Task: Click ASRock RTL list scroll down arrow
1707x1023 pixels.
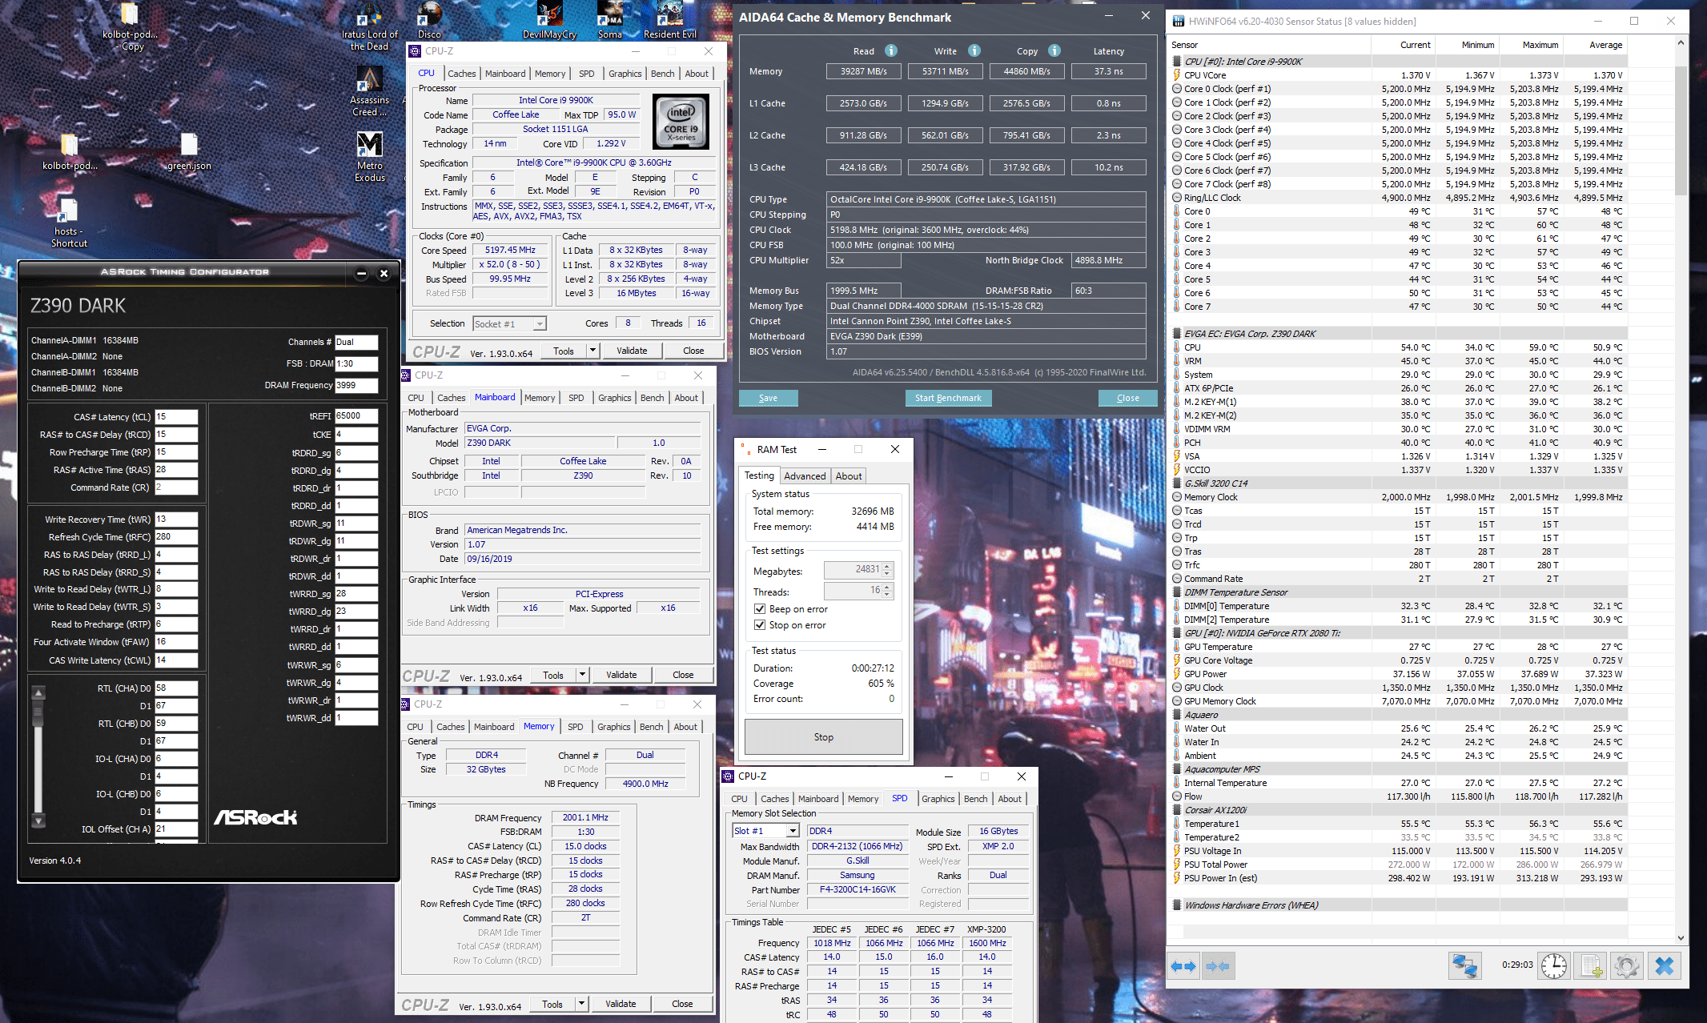Action: (x=38, y=820)
